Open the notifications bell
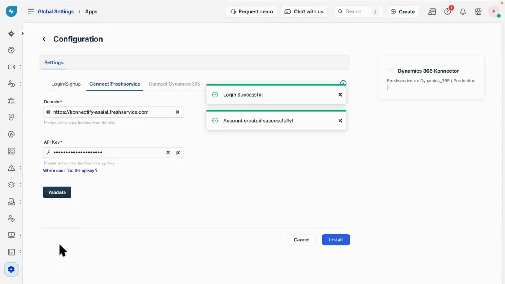505x284 pixels. point(463,11)
